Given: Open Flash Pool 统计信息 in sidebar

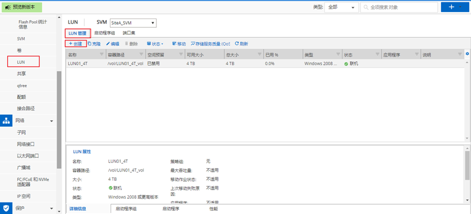Looking at the screenshot, I should (32, 24).
